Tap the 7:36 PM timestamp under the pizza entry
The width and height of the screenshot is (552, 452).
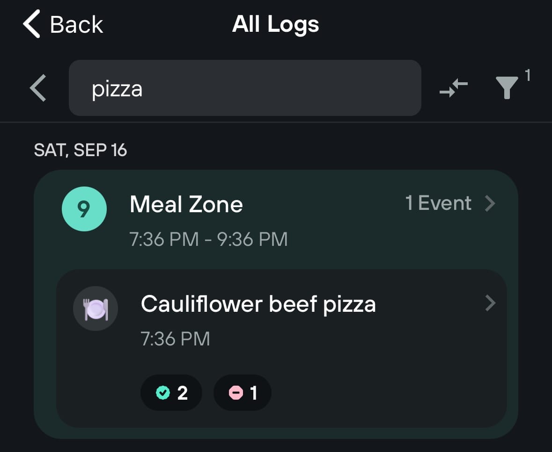coord(175,338)
